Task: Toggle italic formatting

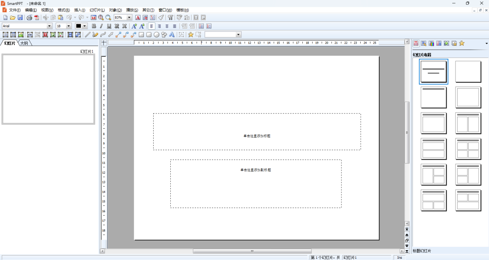Action: 101,26
